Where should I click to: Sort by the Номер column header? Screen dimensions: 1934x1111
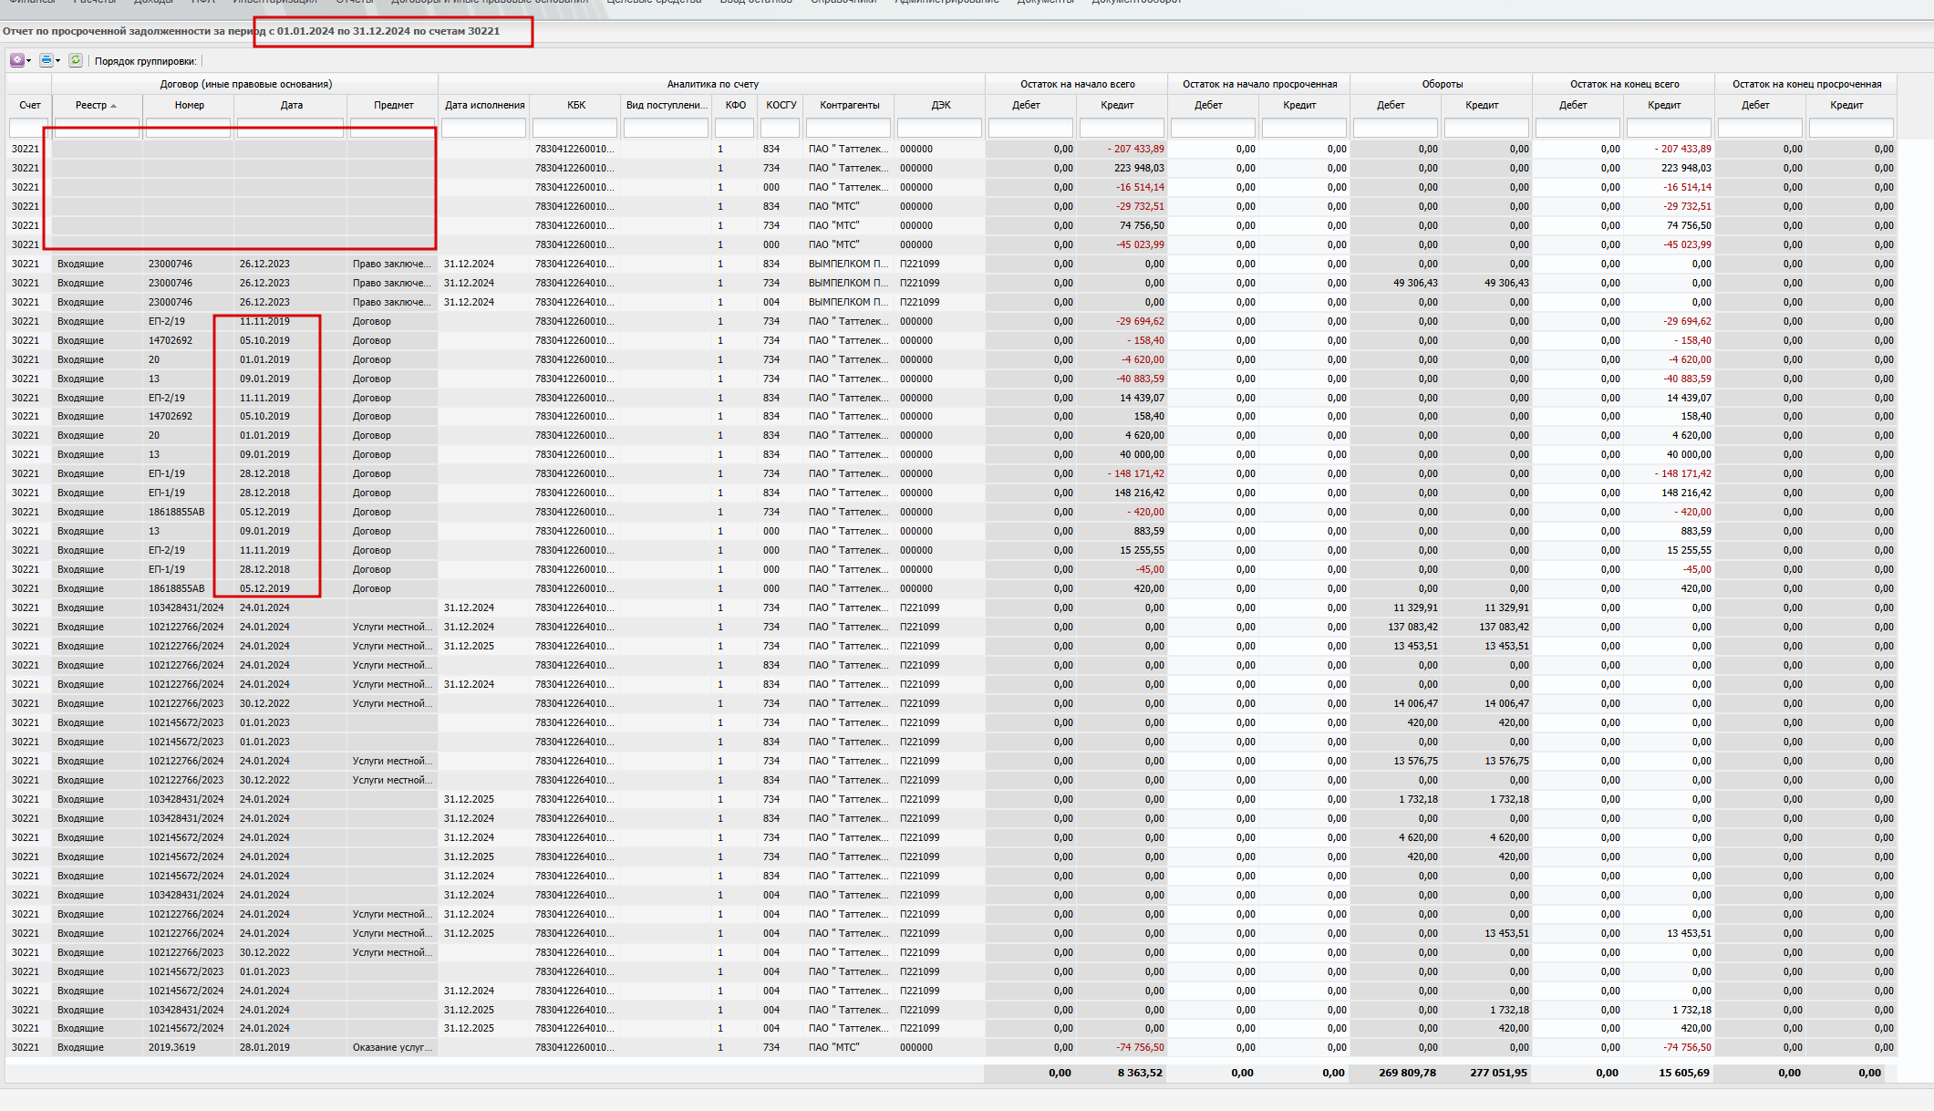point(190,105)
